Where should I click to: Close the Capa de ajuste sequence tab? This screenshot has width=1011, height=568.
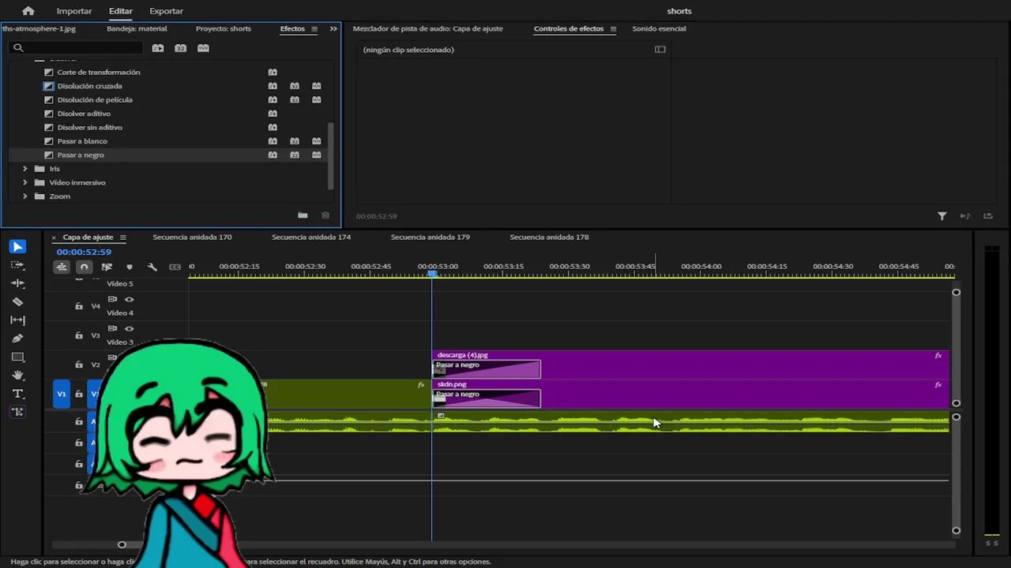[x=54, y=237]
